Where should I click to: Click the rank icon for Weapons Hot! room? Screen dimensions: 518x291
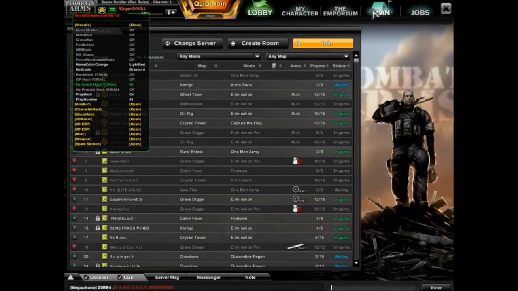pyautogui.click(x=104, y=171)
